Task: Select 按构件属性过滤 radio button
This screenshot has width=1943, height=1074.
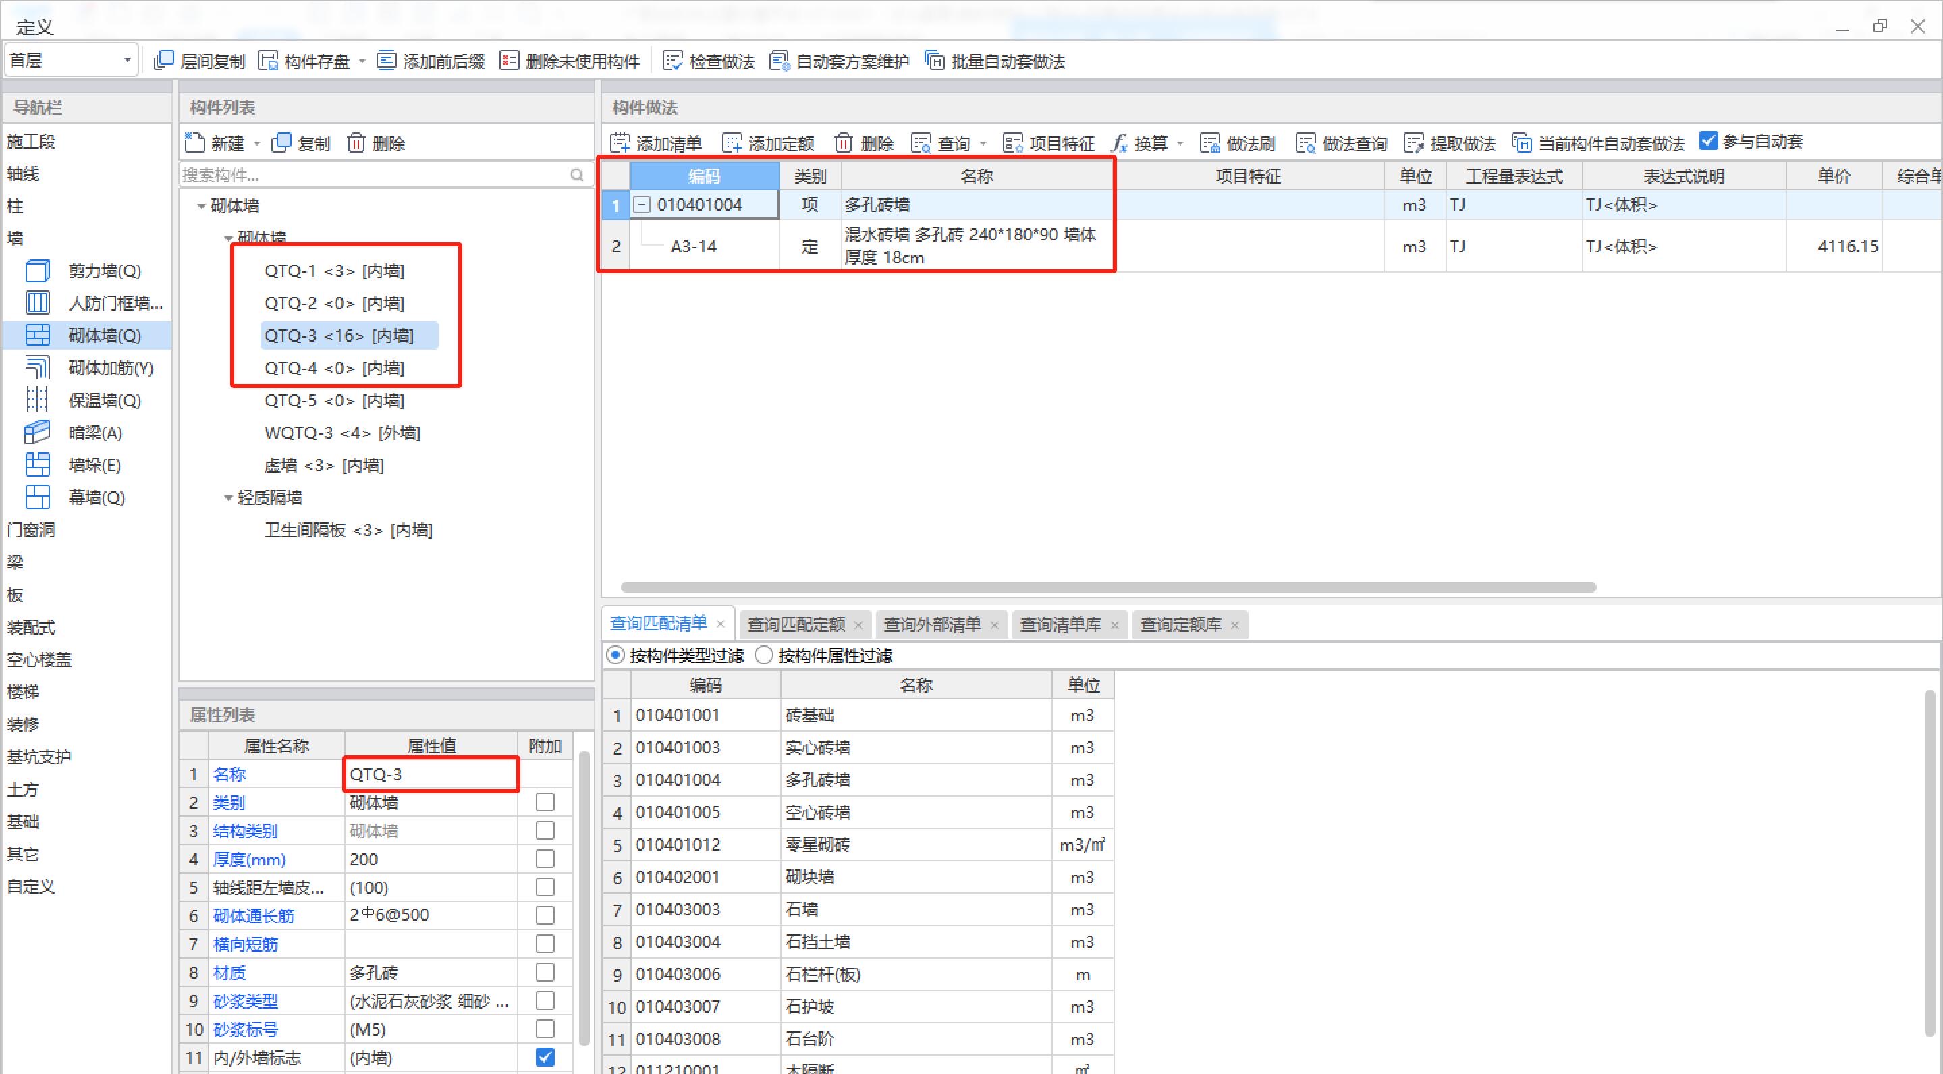Action: (764, 655)
